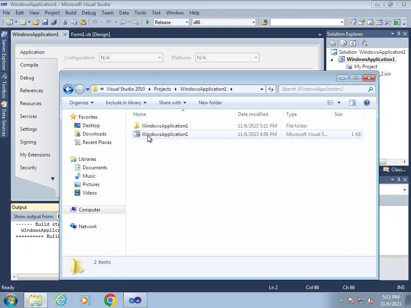Click the blue Help icon in the explorer window

pyautogui.click(x=367, y=103)
